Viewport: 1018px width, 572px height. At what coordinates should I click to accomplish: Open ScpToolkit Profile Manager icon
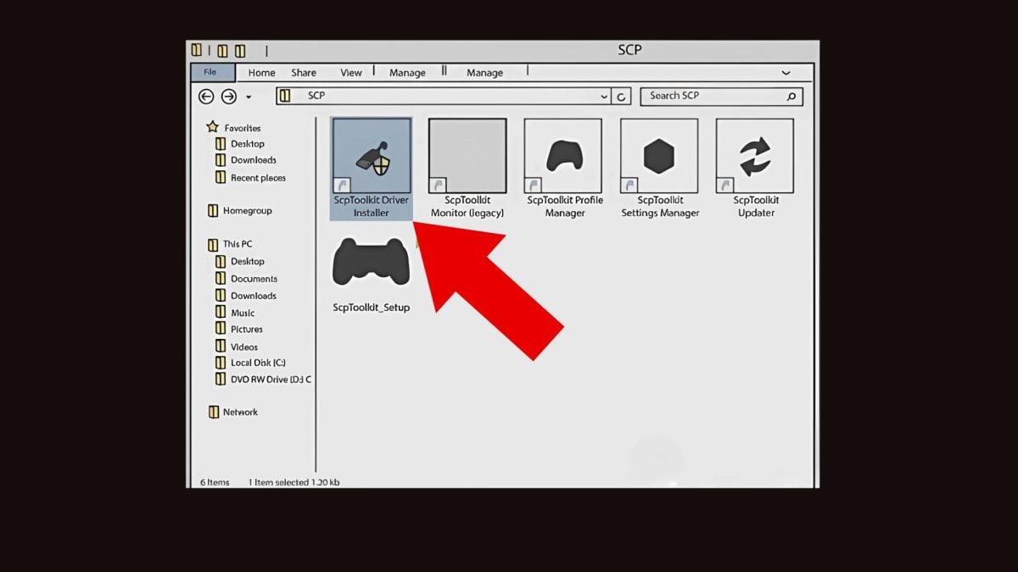click(x=563, y=157)
